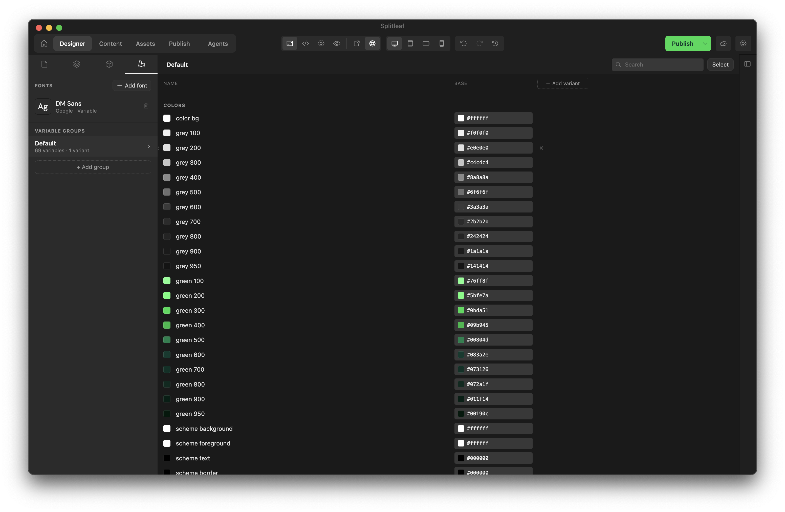Screen dimensions: 785x512
Task: Select the tablet portrait breakpoint
Action: tap(410, 44)
